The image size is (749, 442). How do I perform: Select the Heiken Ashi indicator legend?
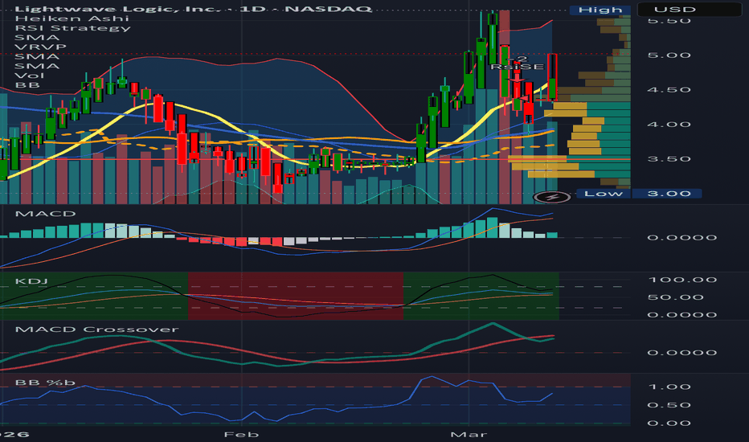72,18
